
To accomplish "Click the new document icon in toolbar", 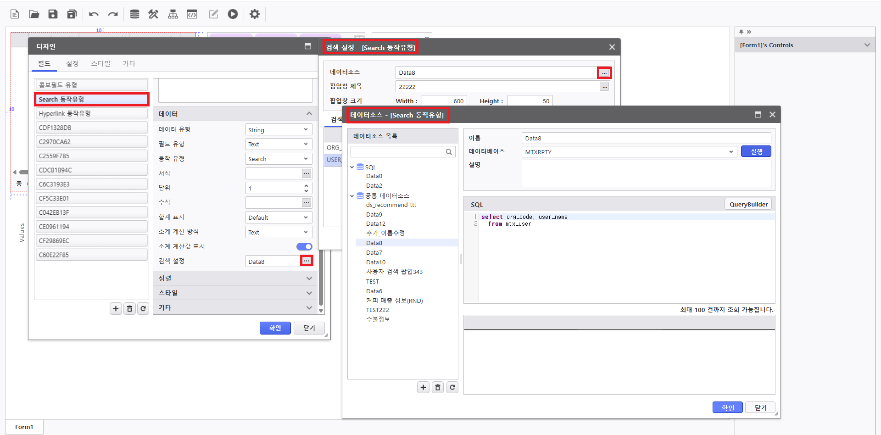I will 15,14.
